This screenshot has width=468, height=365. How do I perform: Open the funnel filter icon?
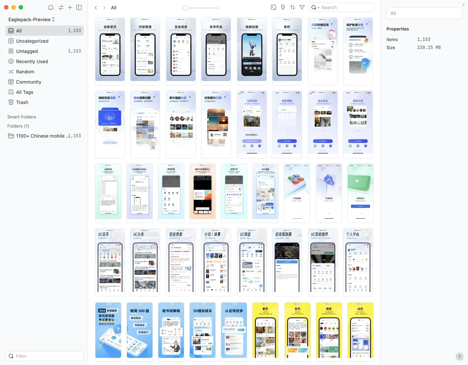coord(302,7)
